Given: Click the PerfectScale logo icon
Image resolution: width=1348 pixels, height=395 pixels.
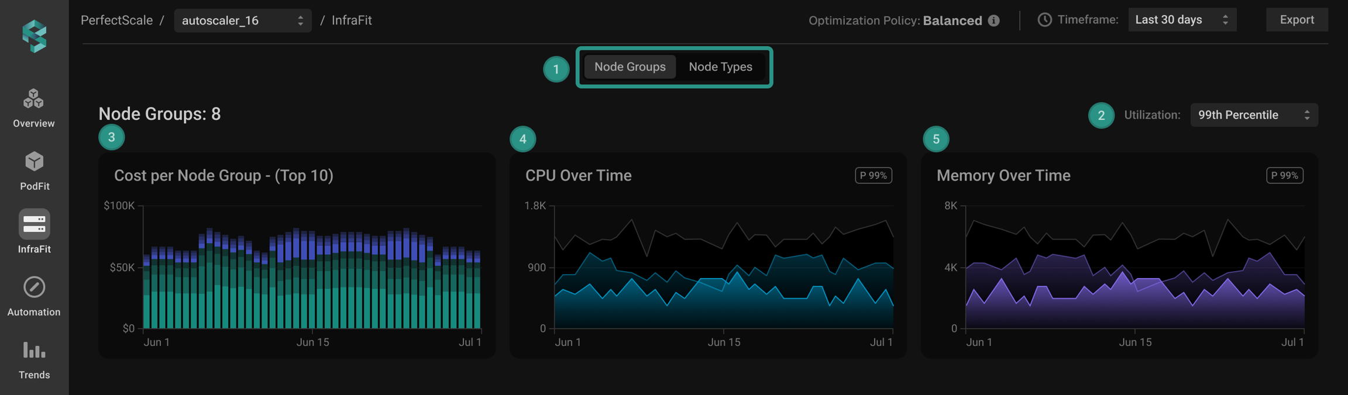Looking at the screenshot, I should [x=35, y=36].
